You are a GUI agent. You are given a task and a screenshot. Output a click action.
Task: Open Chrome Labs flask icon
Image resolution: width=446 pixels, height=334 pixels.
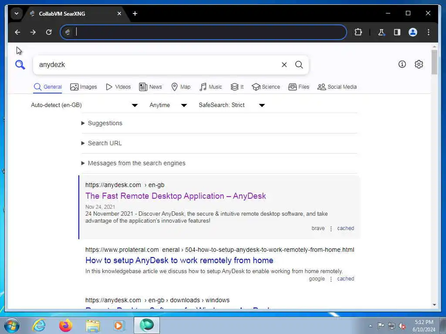pos(381,32)
